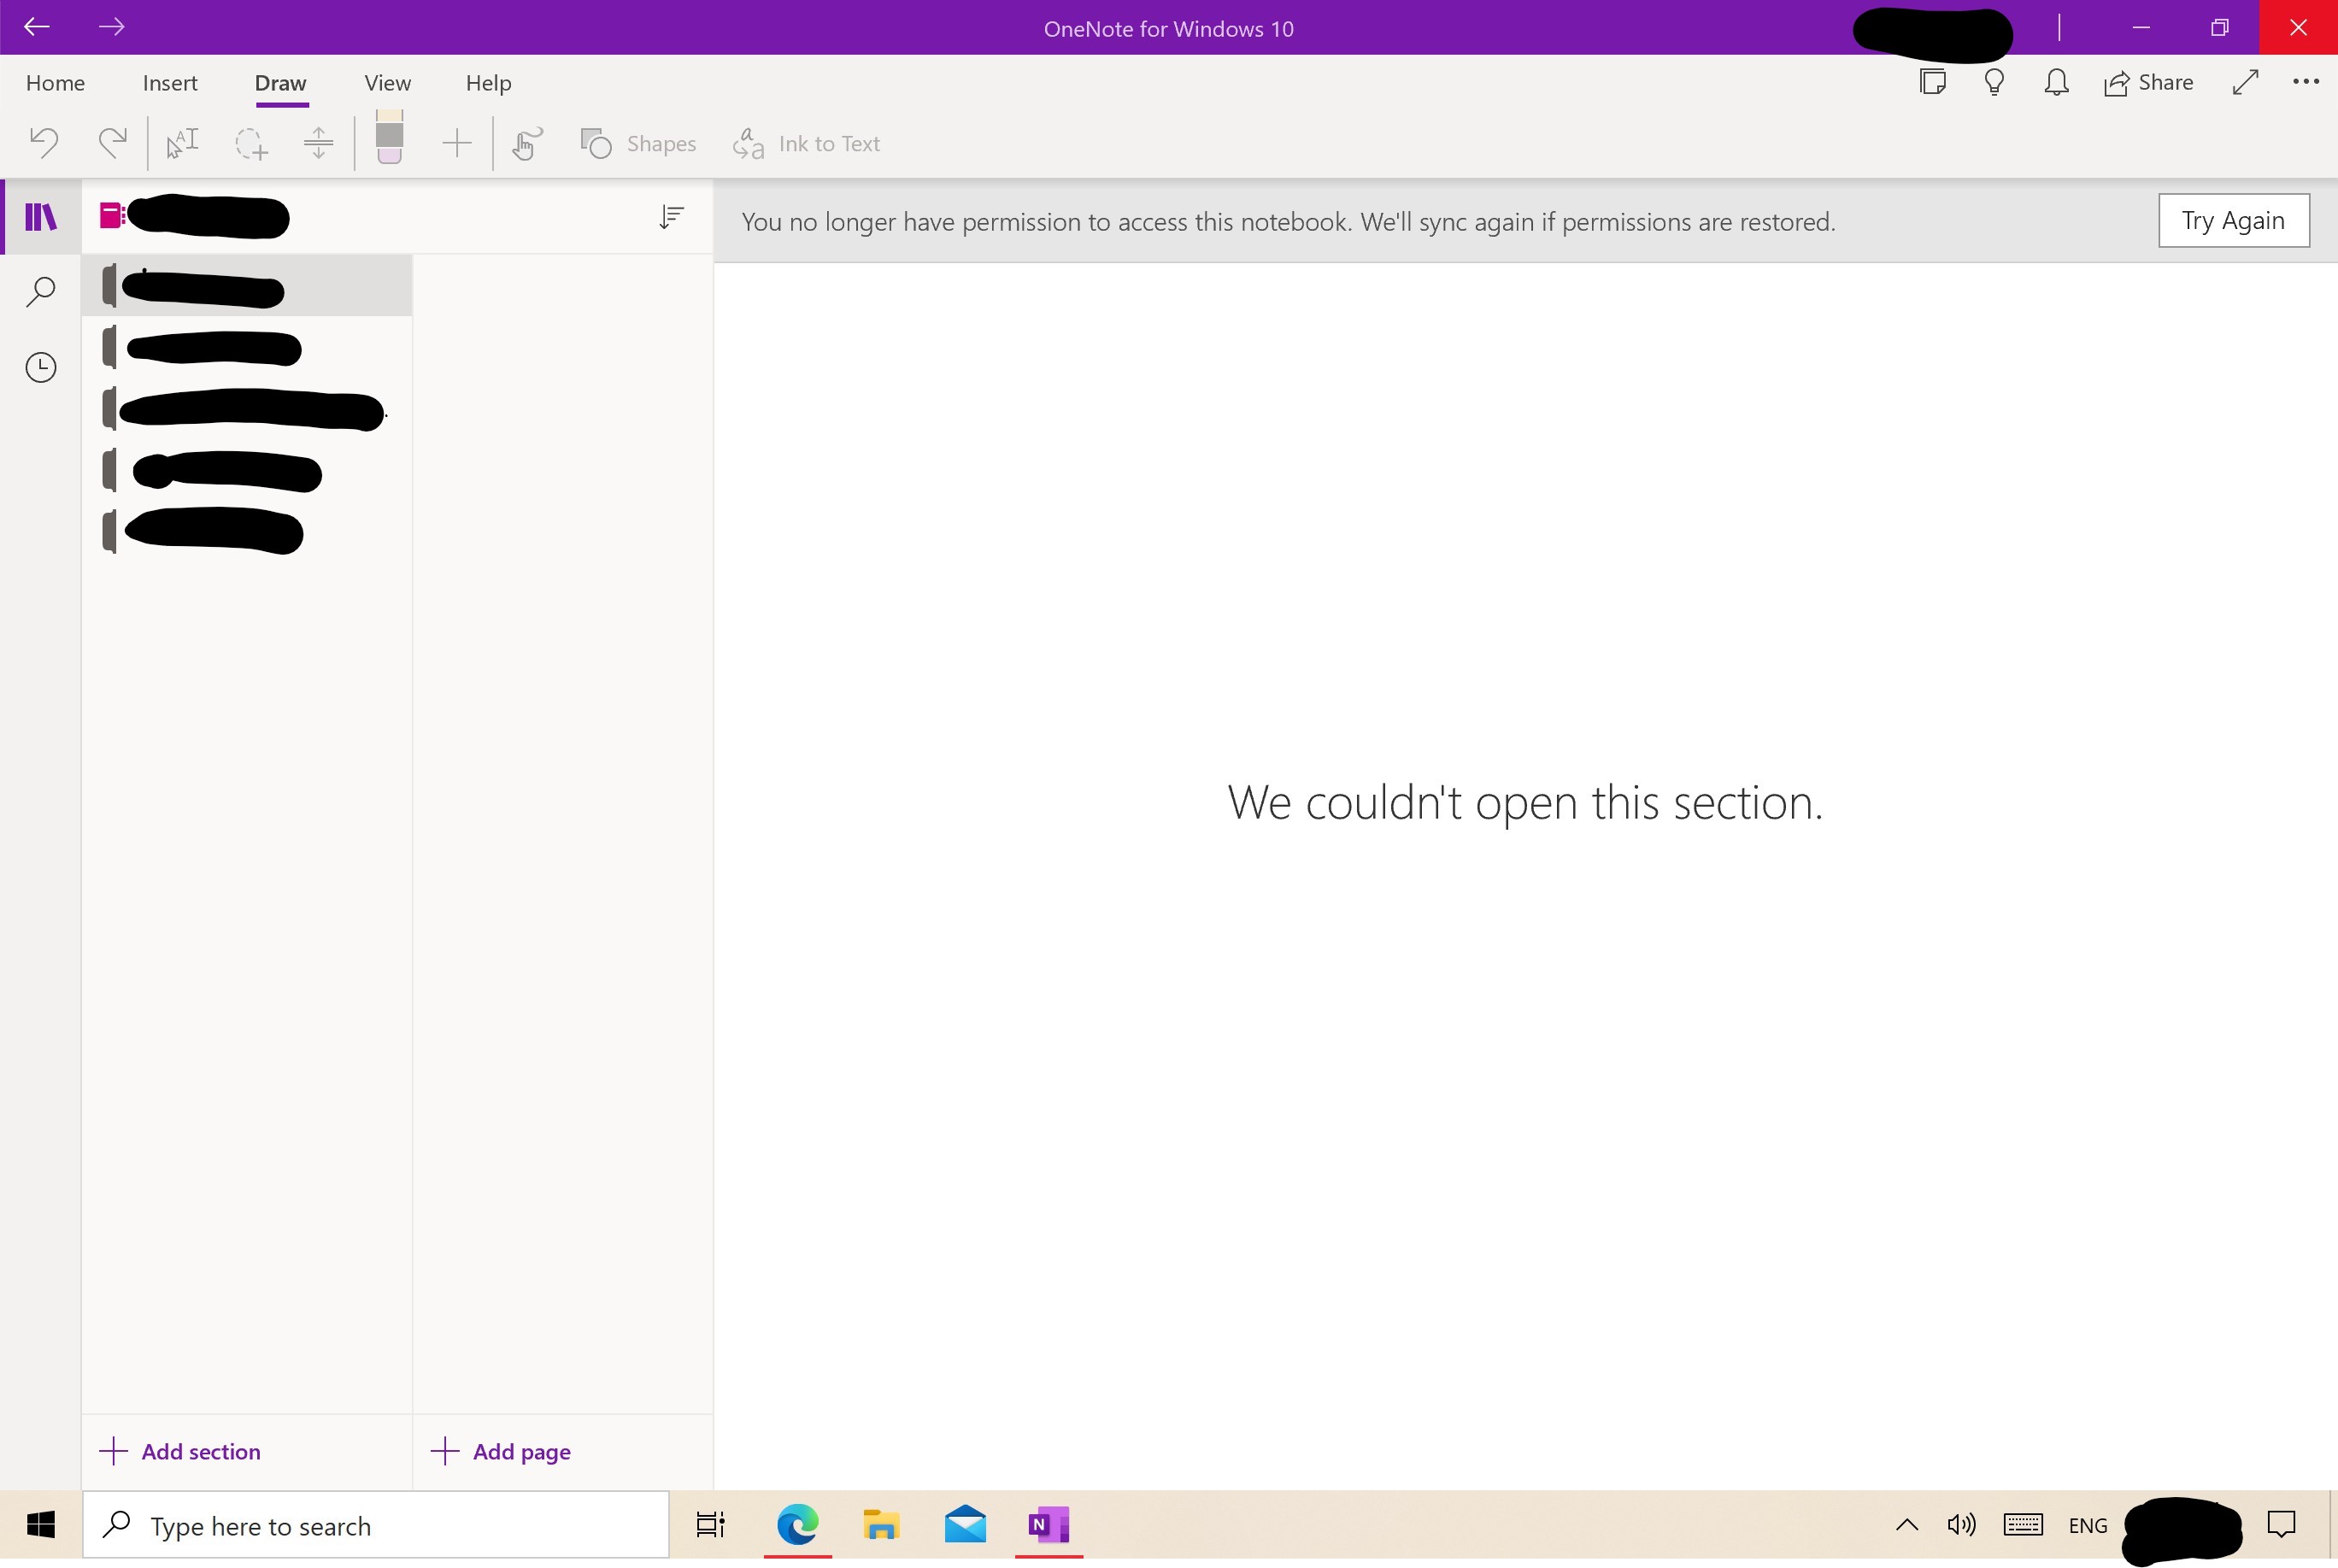Click the Try Again button
The width and height of the screenshot is (2338, 1568).
click(2233, 219)
